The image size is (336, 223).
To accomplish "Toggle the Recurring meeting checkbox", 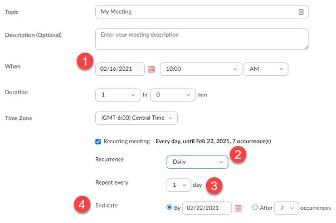I will 99,142.
